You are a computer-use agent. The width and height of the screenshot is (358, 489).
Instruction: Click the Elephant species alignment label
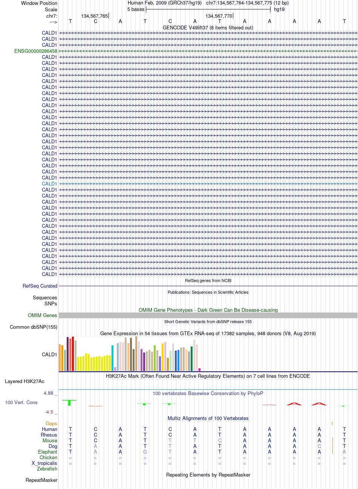pos(48,452)
